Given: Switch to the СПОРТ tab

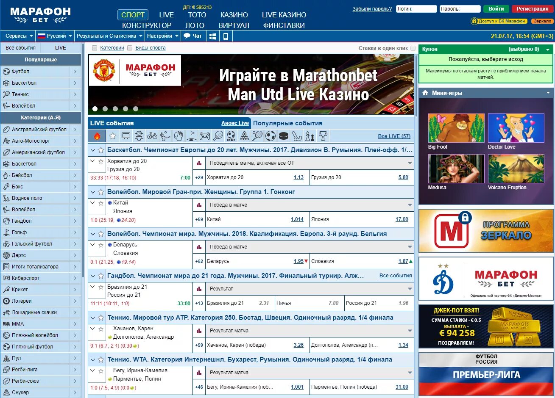Looking at the screenshot, I should click(133, 15).
